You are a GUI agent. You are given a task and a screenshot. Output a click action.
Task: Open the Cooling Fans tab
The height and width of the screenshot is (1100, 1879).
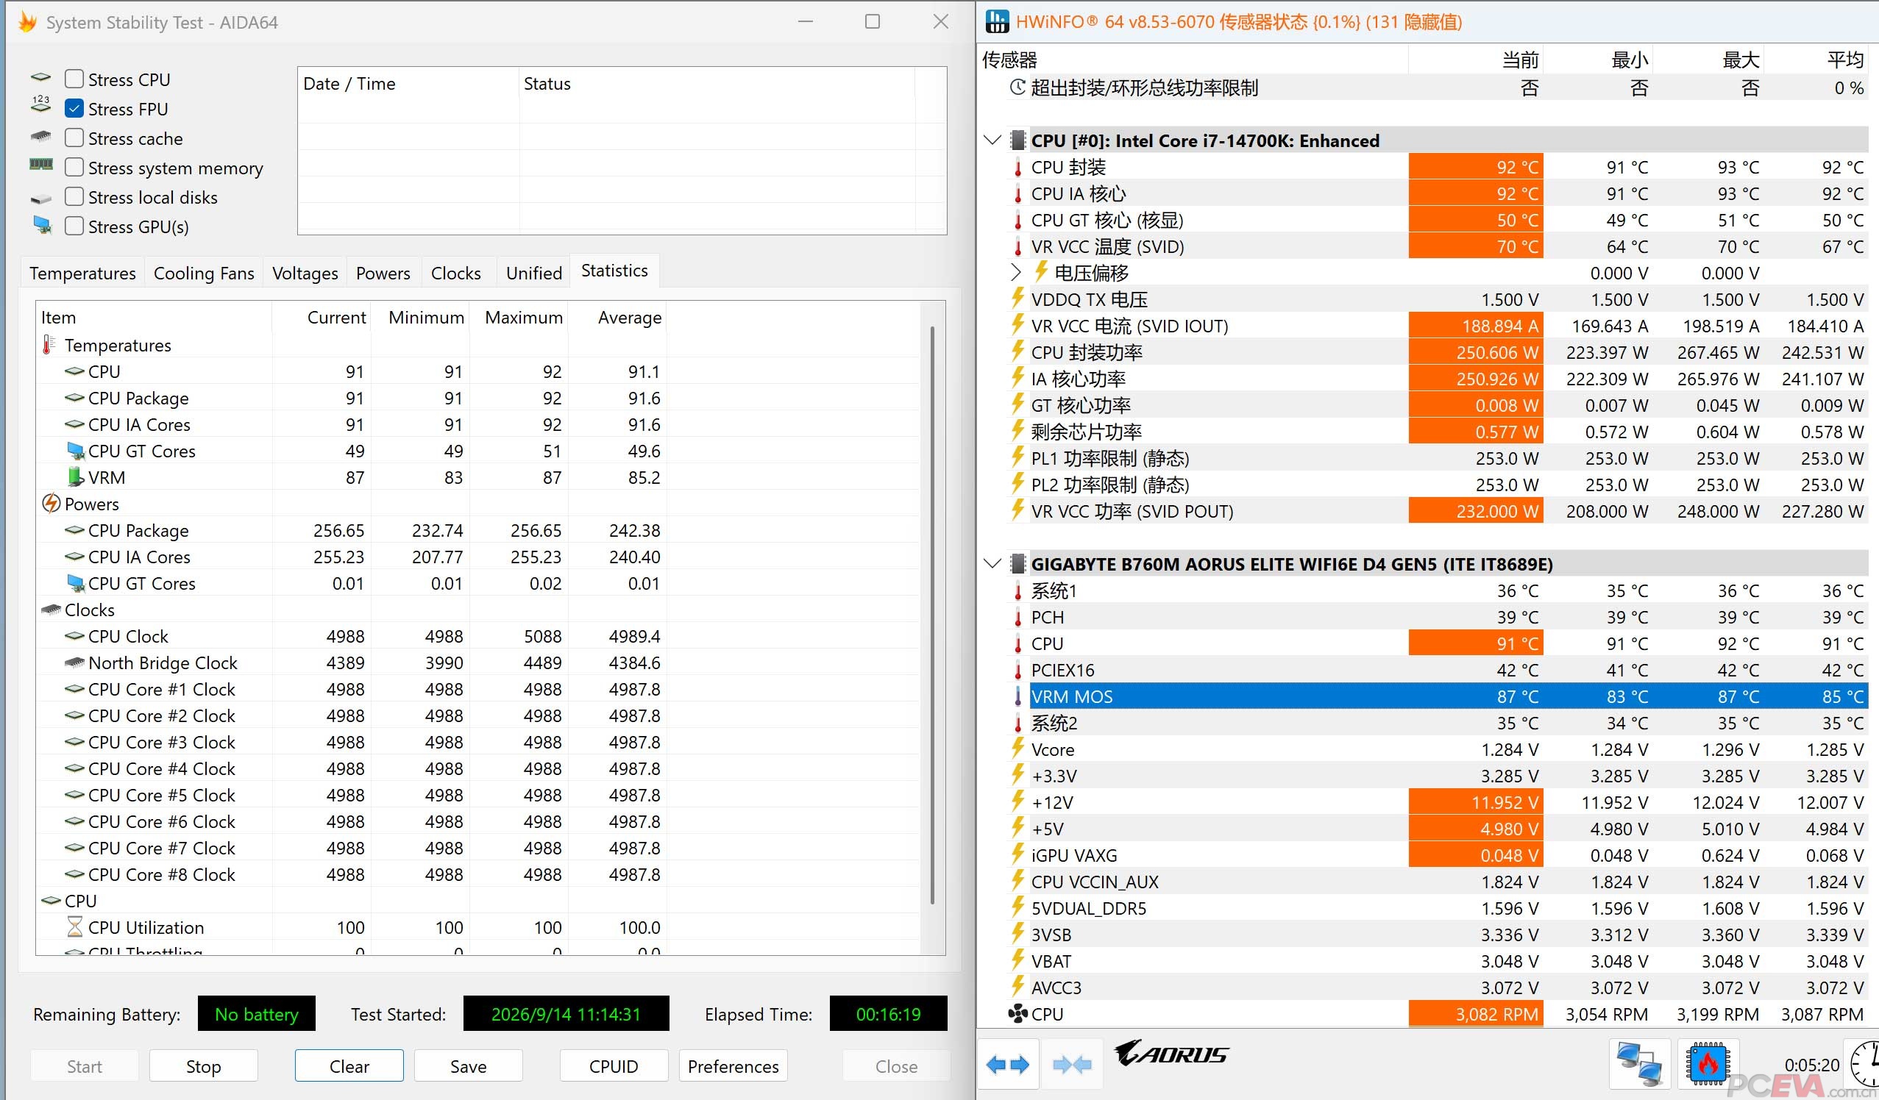coord(204,273)
